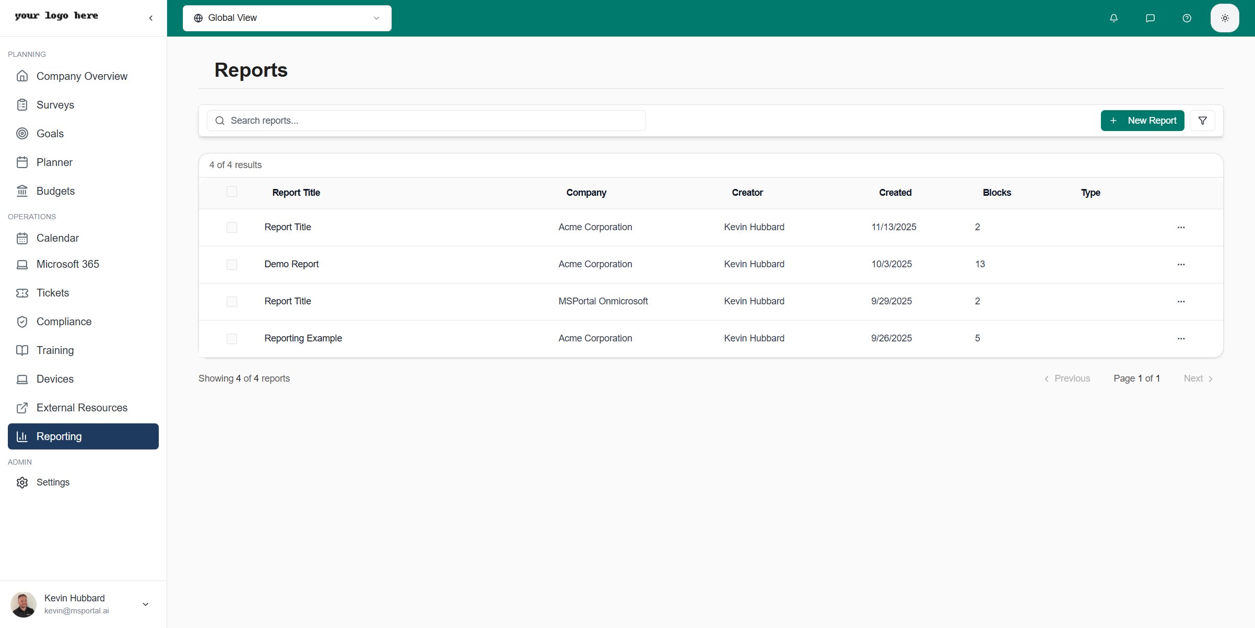This screenshot has width=1255, height=628.
Task: Open the chat messages icon
Action: [x=1150, y=18]
